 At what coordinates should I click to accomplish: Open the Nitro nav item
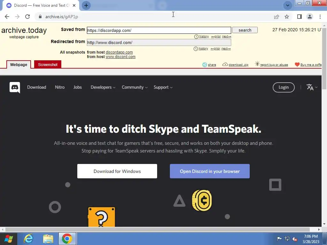click(x=60, y=87)
